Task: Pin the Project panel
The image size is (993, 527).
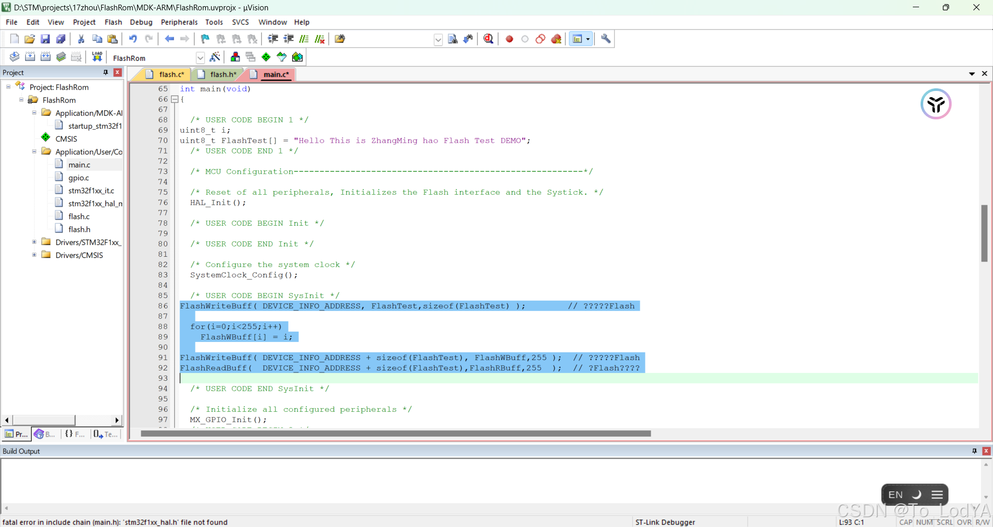Action: [106, 72]
